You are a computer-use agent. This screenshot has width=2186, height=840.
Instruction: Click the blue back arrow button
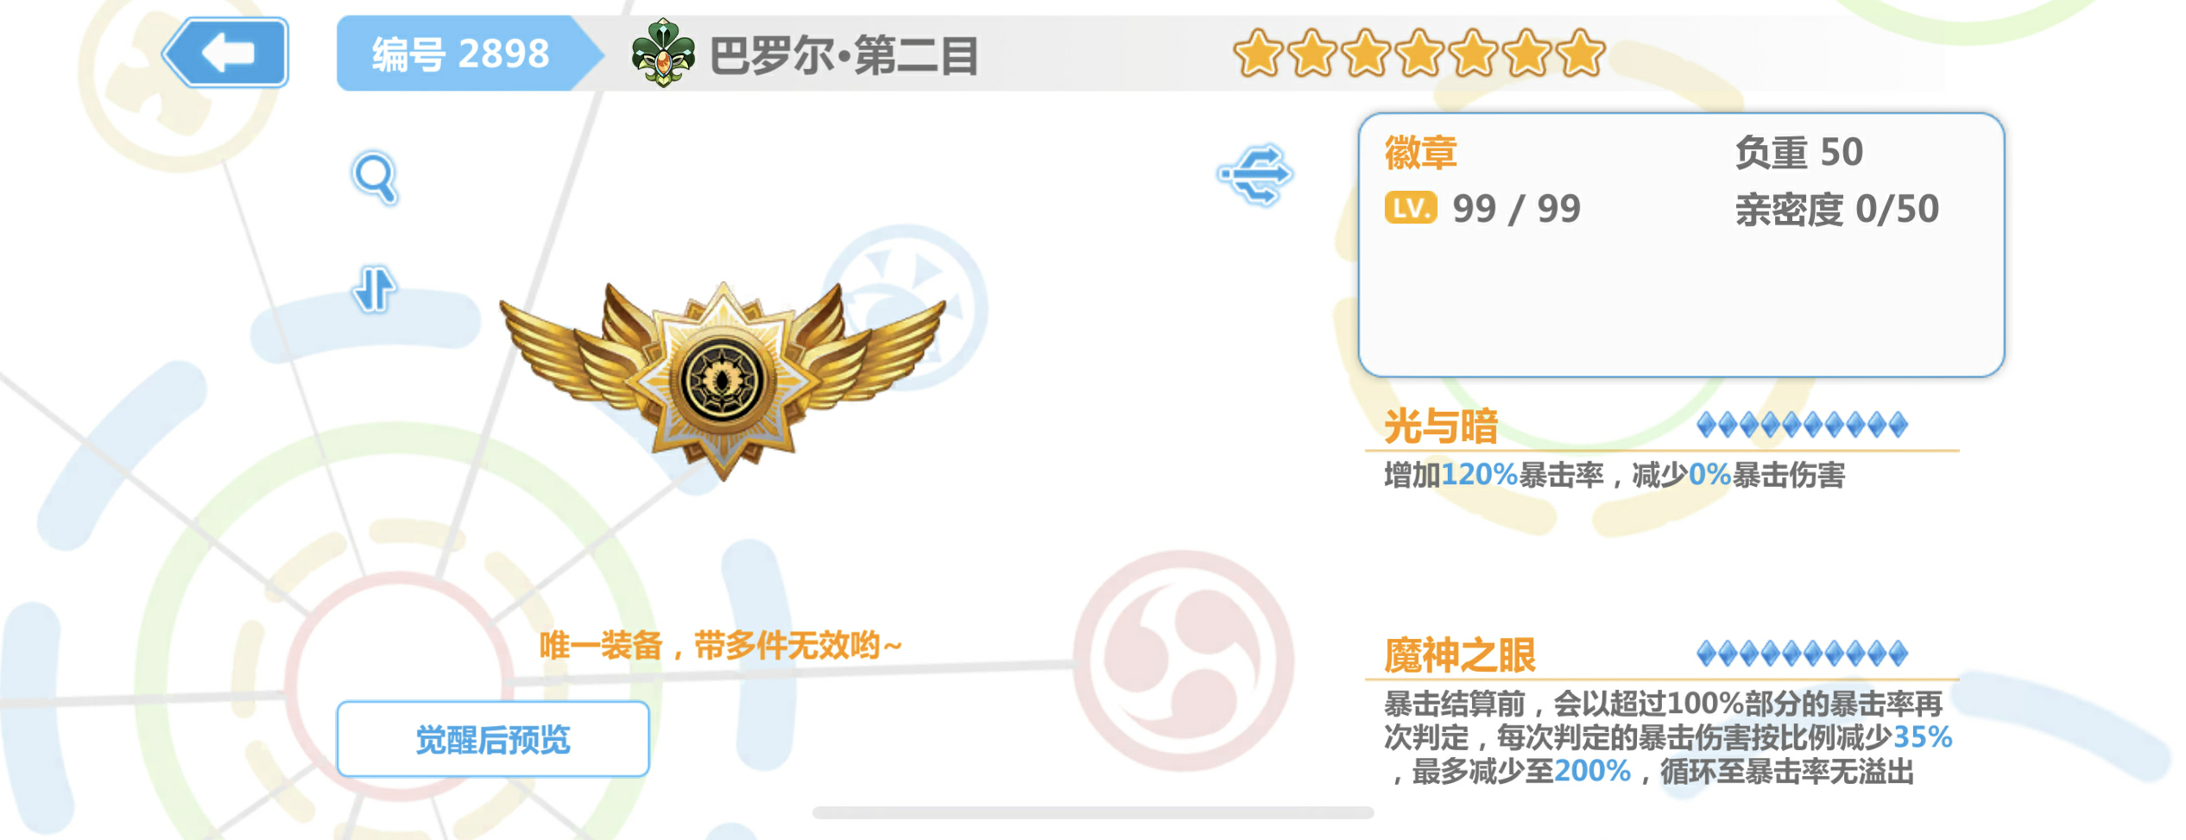click(226, 53)
